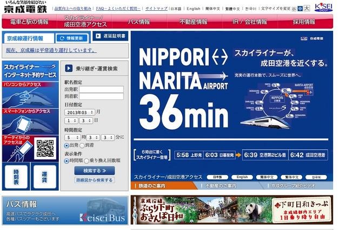This screenshot has height=230, width=346.
Task: Open the Shitamachi walk ticket banner
Action: pos(232,210)
